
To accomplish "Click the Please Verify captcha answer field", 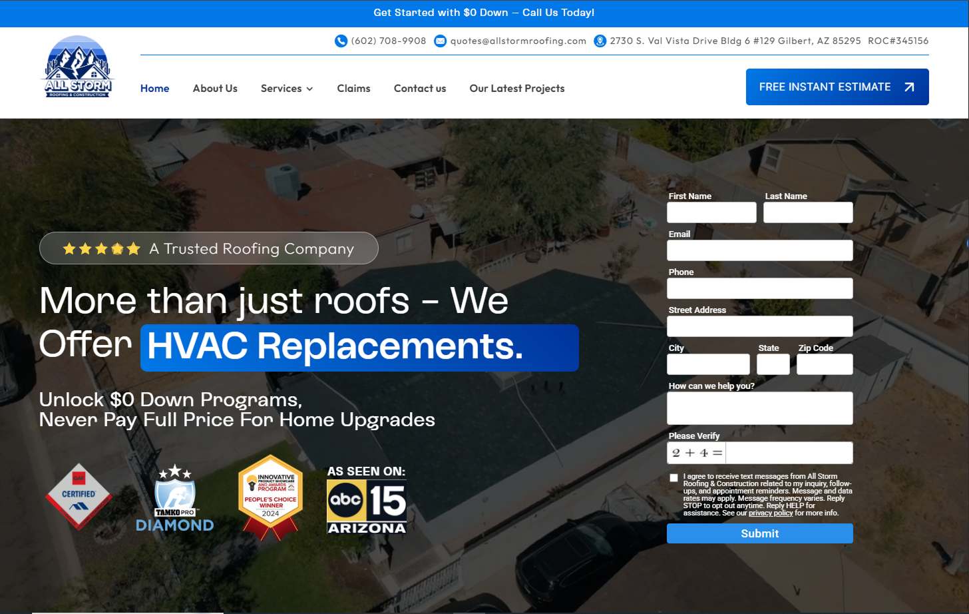I will 789,453.
